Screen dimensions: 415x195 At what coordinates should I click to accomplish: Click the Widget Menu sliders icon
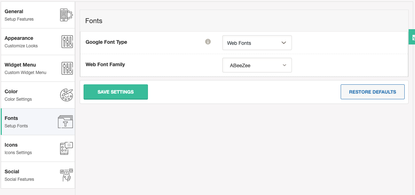pos(67,68)
